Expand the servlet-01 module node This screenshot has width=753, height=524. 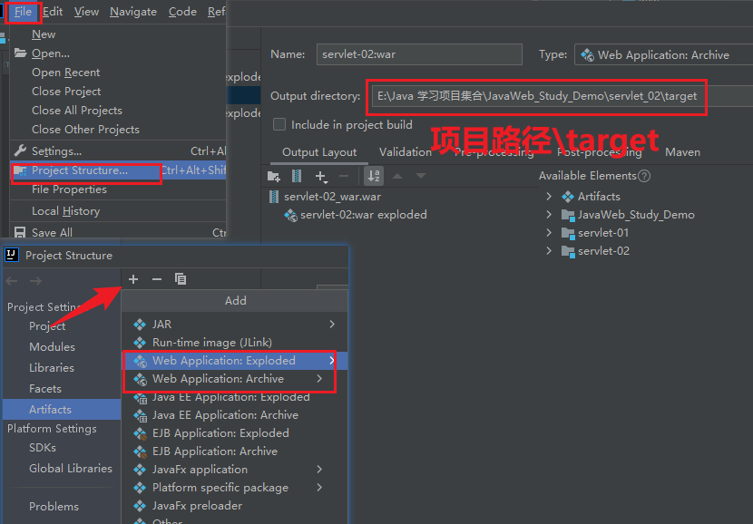coord(549,233)
